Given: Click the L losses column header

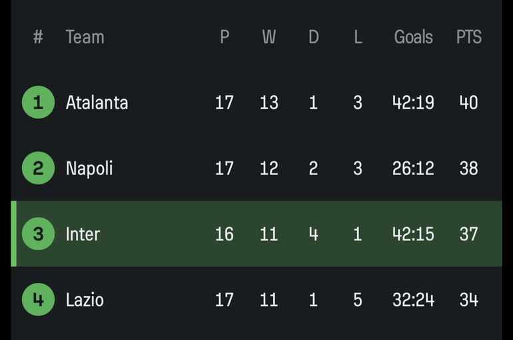Looking at the screenshot, I should pyautogui.click(x=358, y=37).
